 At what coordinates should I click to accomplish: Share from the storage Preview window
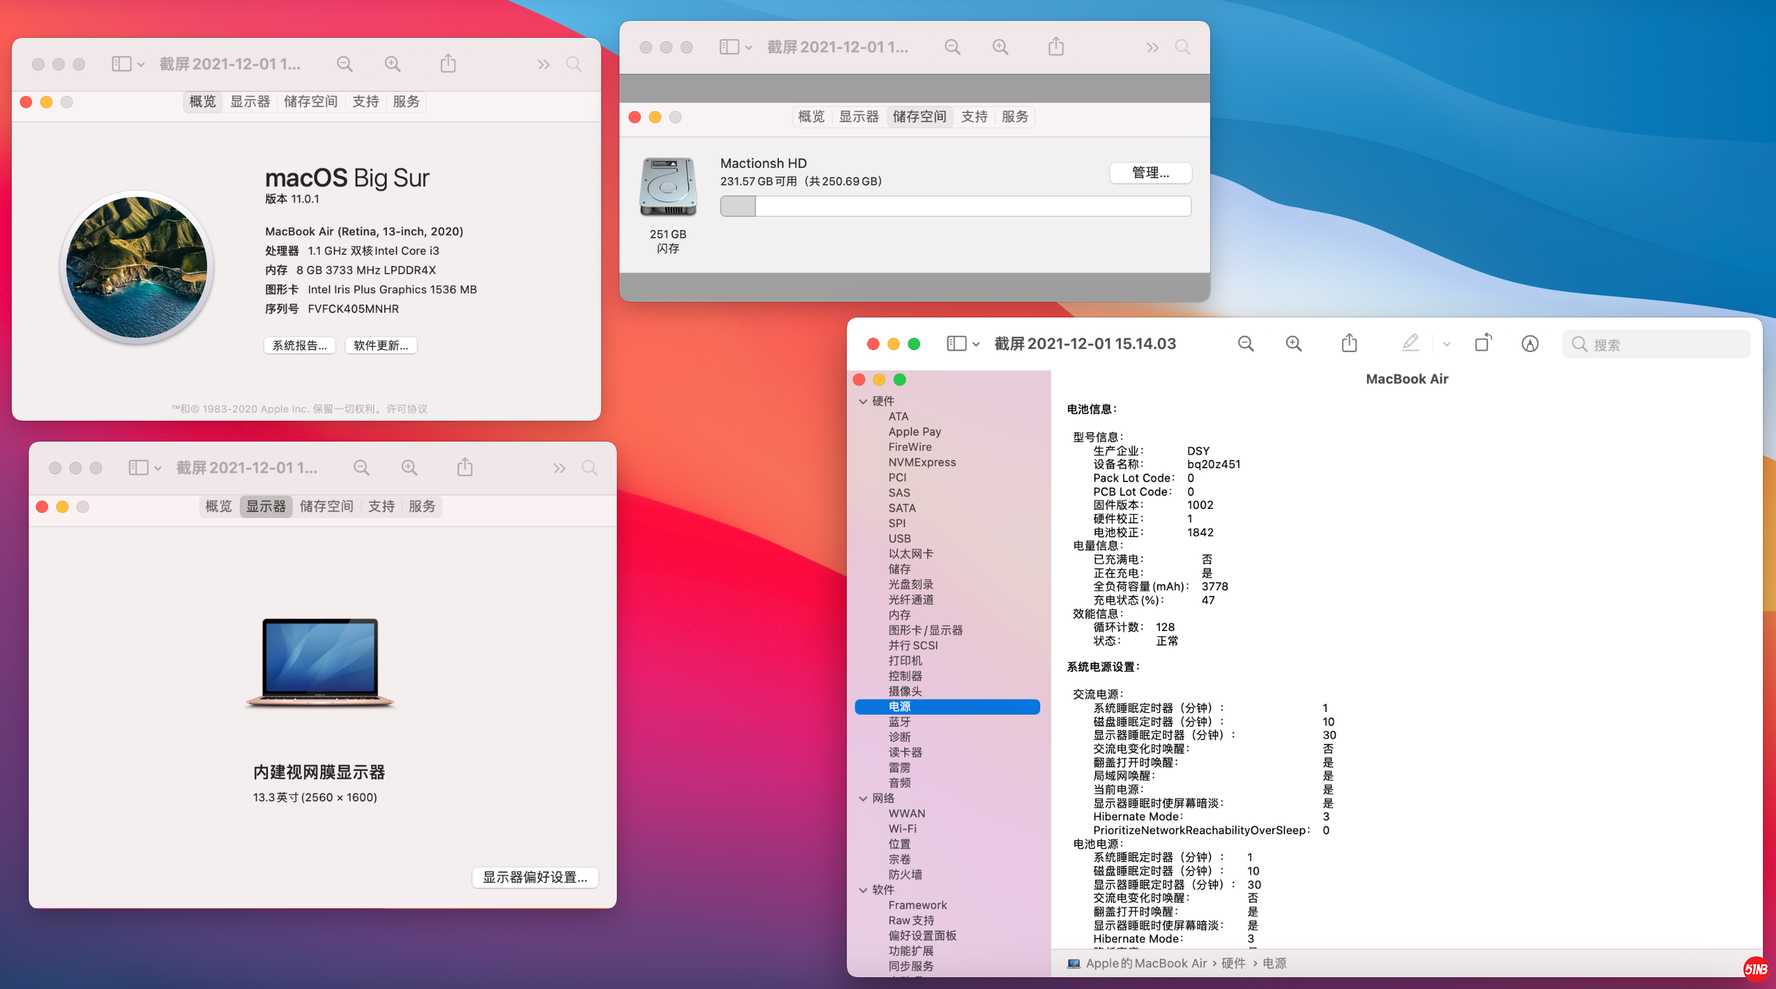(x=1056, y=46)
